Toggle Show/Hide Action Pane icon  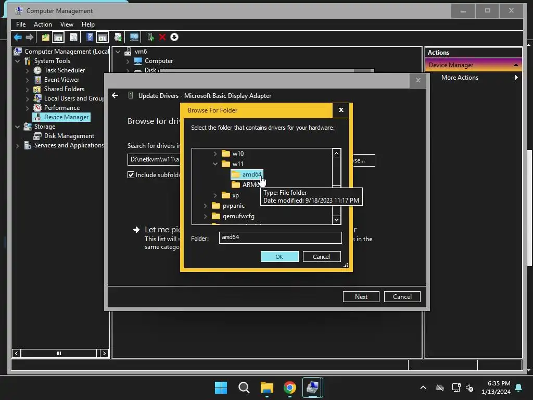[x=103, y=37]
